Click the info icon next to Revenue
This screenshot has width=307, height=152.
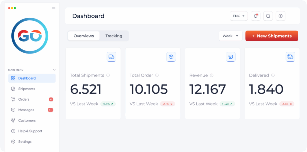pyautogui.click(x=212, y=75)
